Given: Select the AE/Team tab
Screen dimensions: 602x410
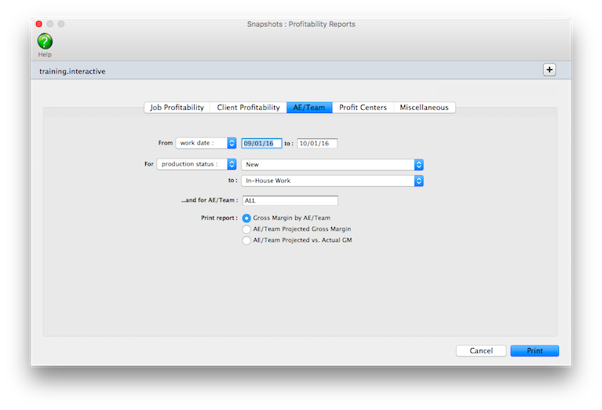Looking at the screenshot, I should click(x=309, y=108).
